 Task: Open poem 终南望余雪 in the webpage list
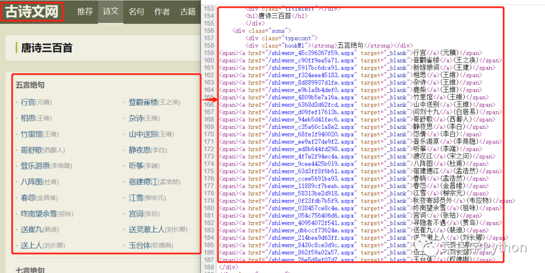[38, 214]
